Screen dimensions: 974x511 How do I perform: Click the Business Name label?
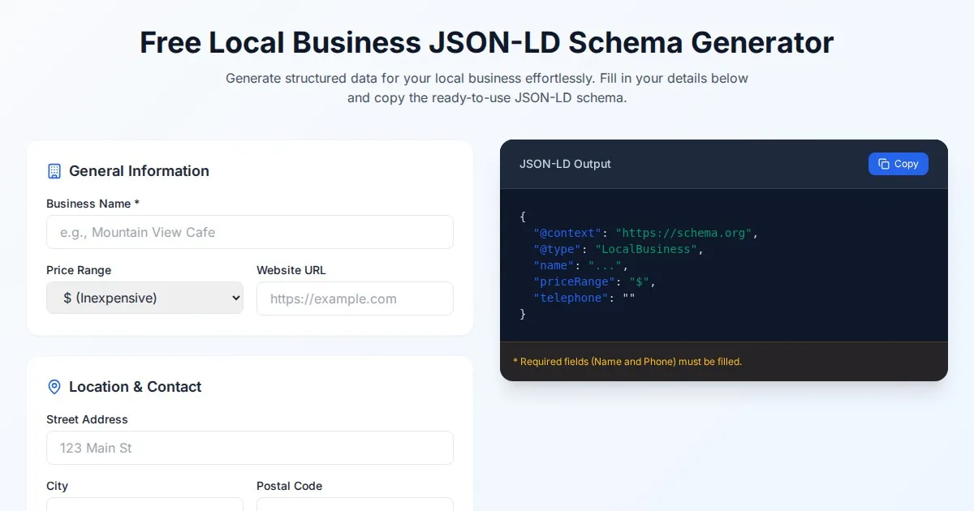coord(93,204)
